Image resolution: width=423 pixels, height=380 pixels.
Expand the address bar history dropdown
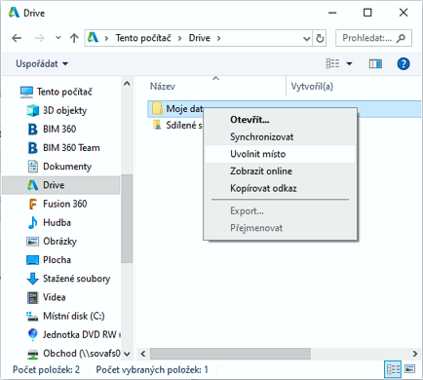coord(306,39)
